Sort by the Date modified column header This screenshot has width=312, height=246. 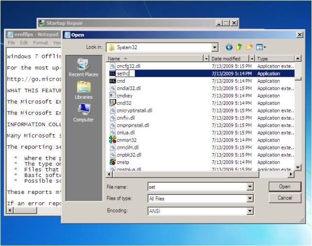point(229,59)
